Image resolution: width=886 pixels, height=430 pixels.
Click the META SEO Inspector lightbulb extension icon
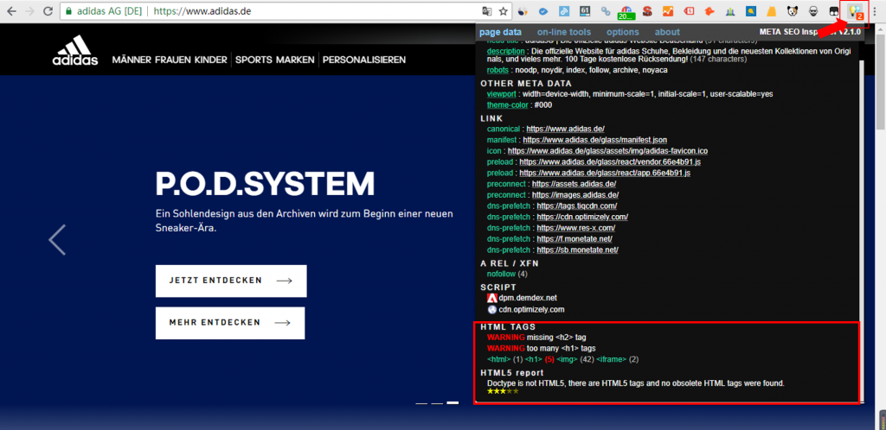click(x=856, y=12)
